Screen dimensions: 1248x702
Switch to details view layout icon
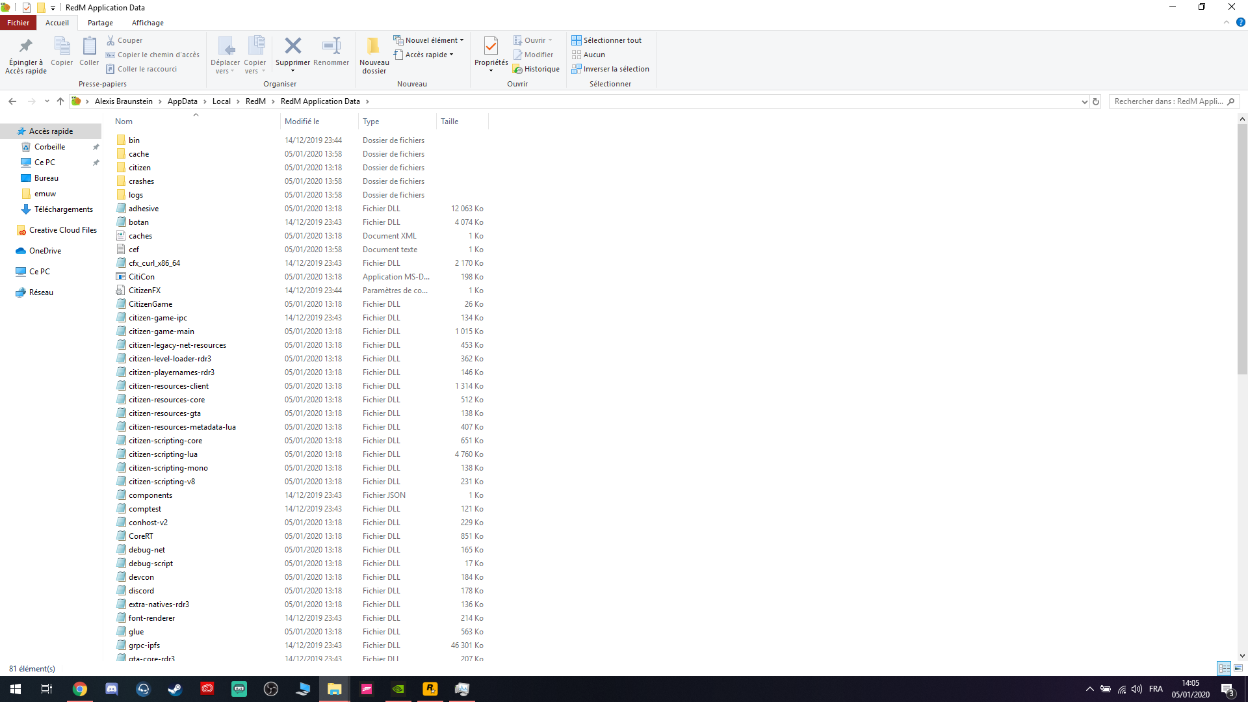[1224, 668]
